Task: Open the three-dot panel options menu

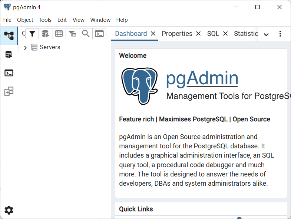Action: click(280, 34)
